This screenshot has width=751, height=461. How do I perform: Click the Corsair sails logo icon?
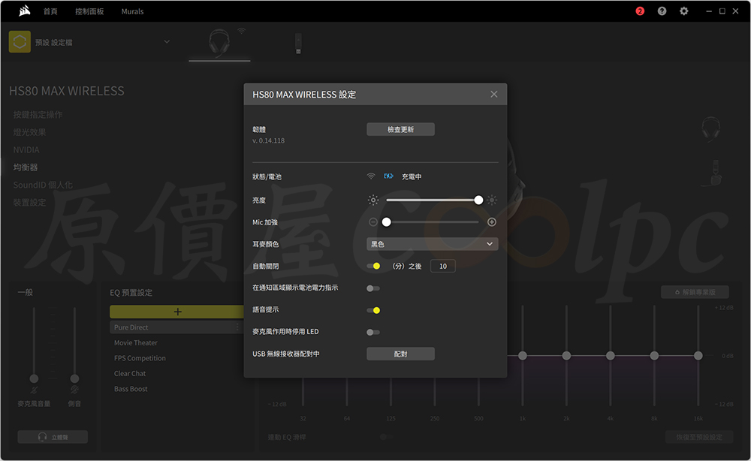(25, 11)
